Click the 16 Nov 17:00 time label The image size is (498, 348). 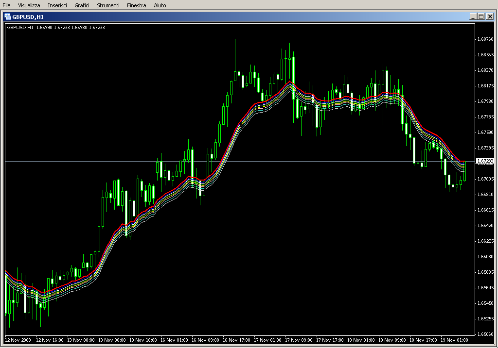pos(236,340)
